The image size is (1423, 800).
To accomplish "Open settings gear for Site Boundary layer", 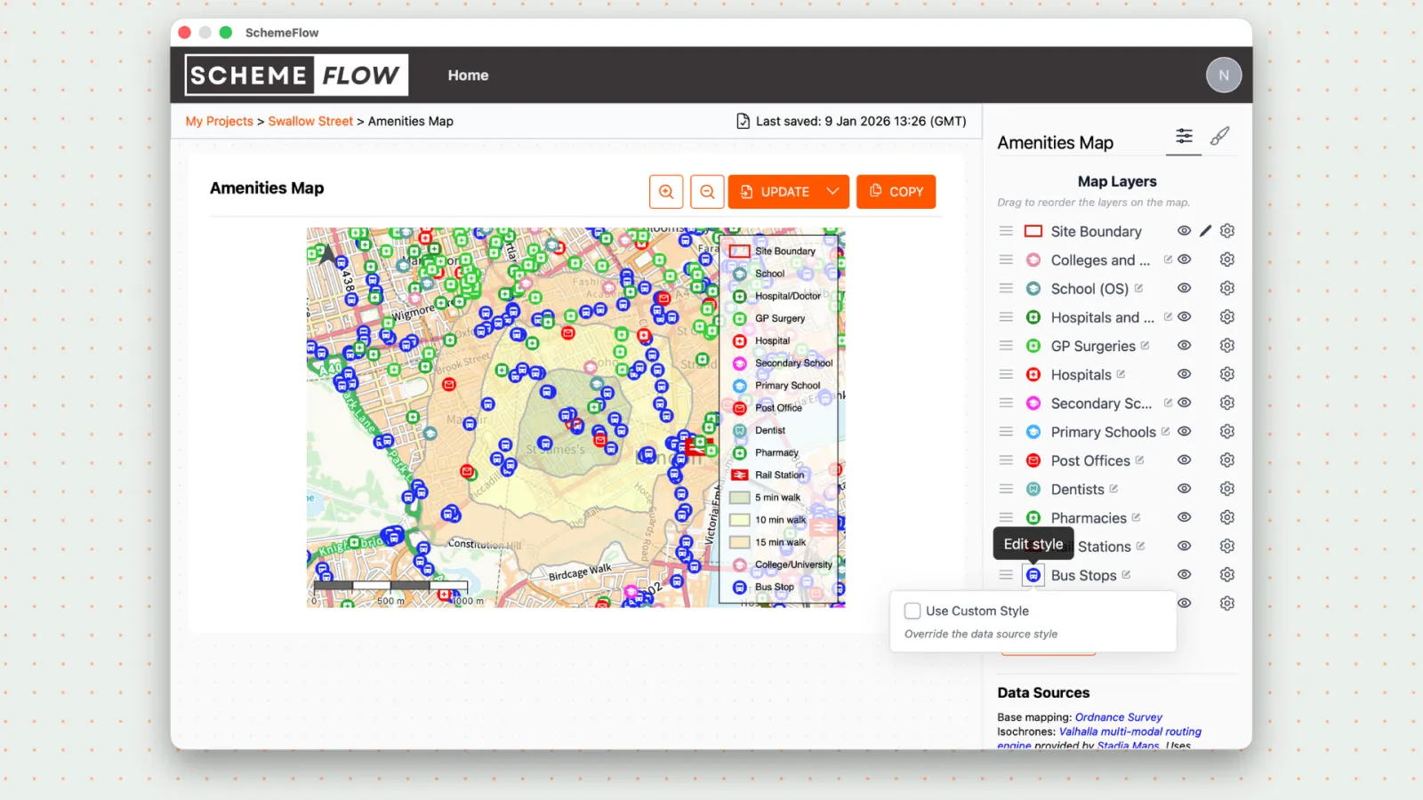I will point(1227,231).
